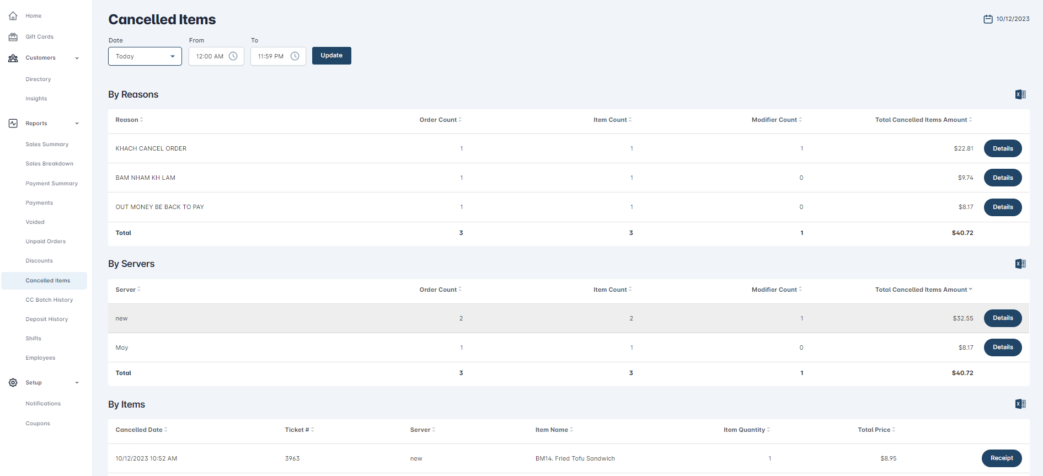This screenshot has height=476, width=1043.
Task: Open the From time clock picker
Action: coord(233,56)
